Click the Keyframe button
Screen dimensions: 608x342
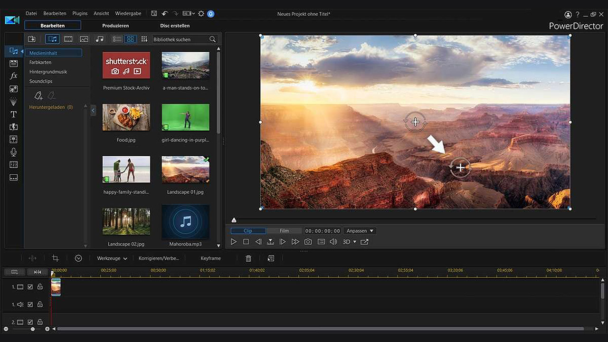click(210, 258)
